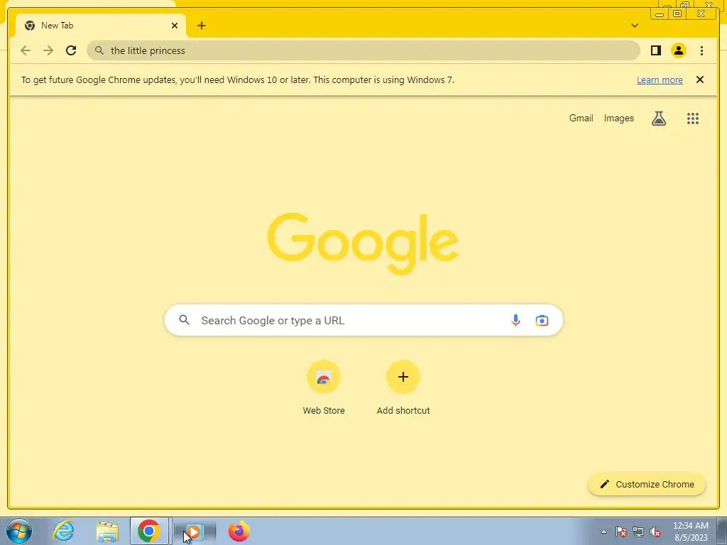The height and width of the screenshot is (545, 727).
Task: Launch Internet Explorer from taskbar
Action: (63, 531)
